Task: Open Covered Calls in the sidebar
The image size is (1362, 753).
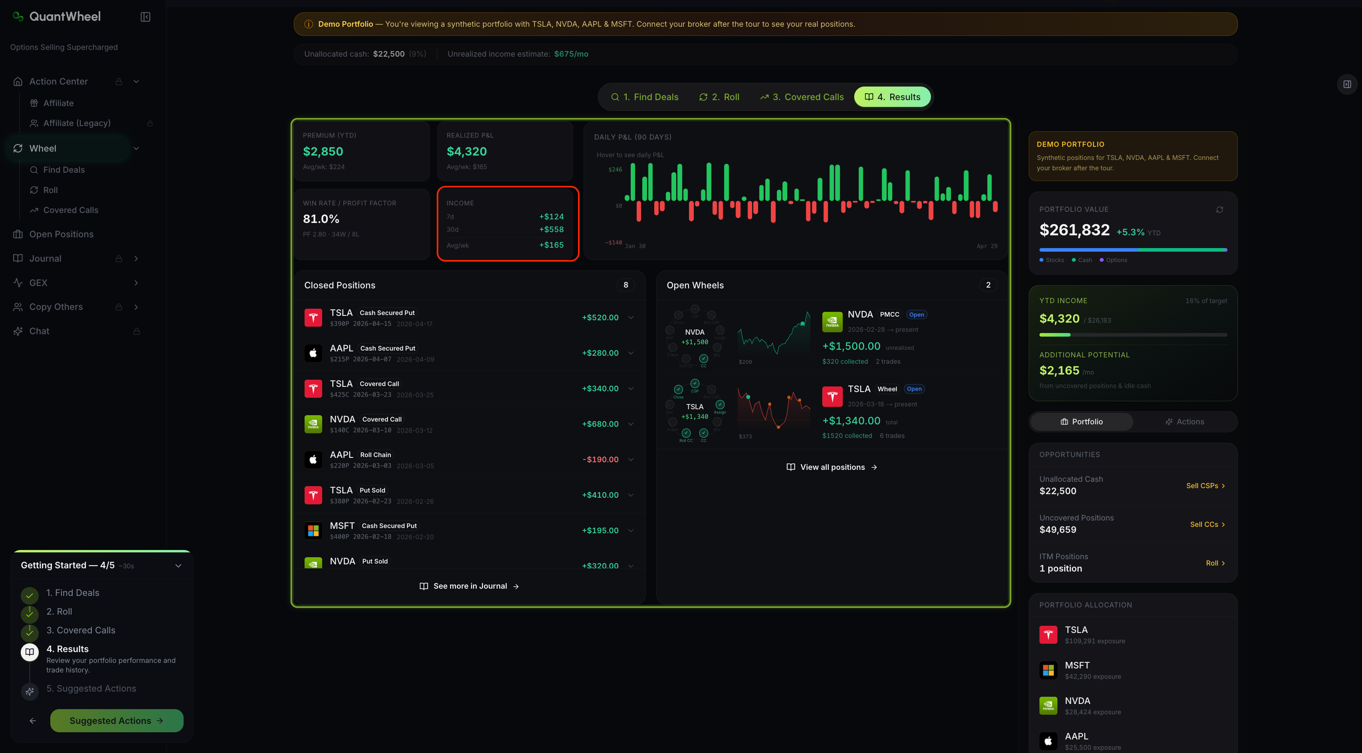Action: [x=71, y=210]
